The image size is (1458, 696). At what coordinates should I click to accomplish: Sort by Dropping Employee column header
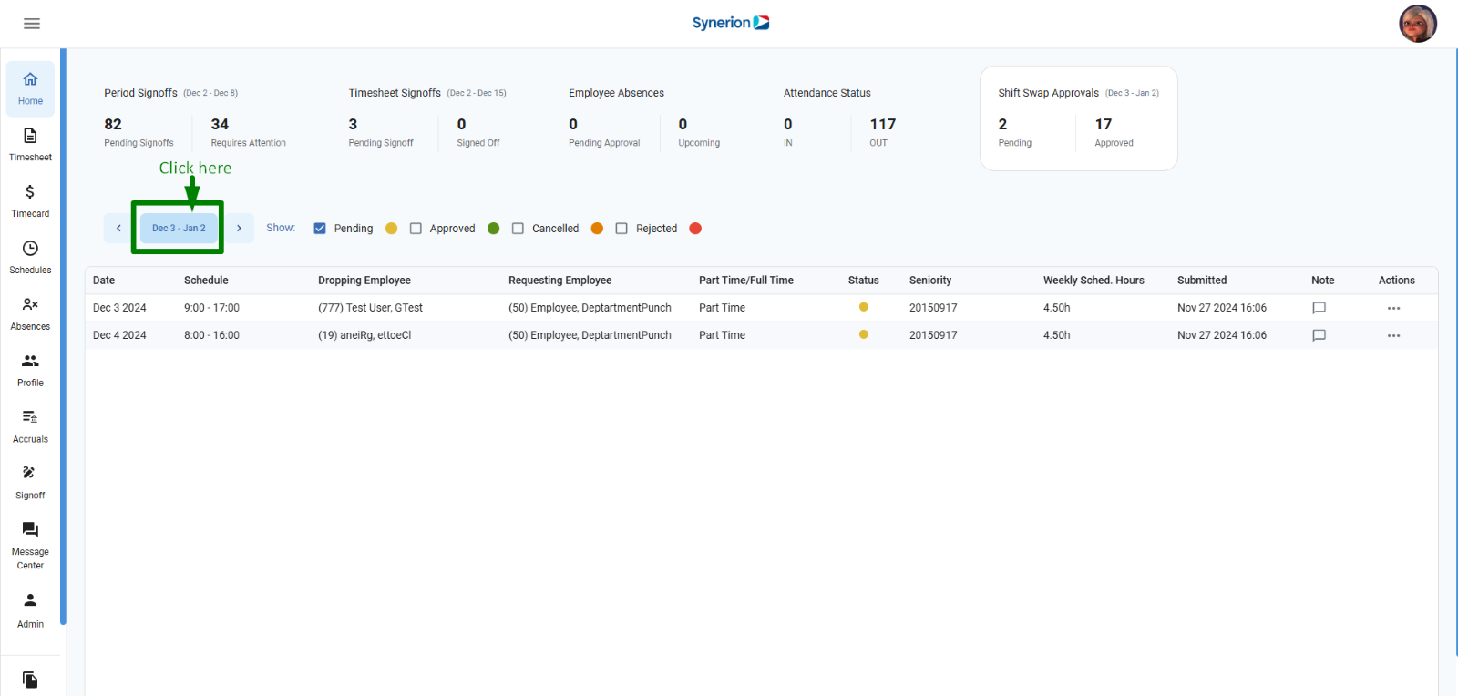click(x=364, y=281)
